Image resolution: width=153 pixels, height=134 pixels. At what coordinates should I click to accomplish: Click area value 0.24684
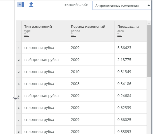[124, 96]
